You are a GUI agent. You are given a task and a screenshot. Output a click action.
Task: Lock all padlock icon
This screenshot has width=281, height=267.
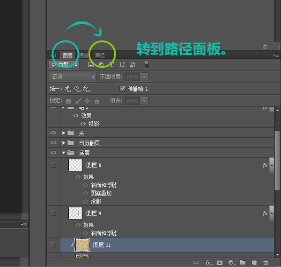97,101
